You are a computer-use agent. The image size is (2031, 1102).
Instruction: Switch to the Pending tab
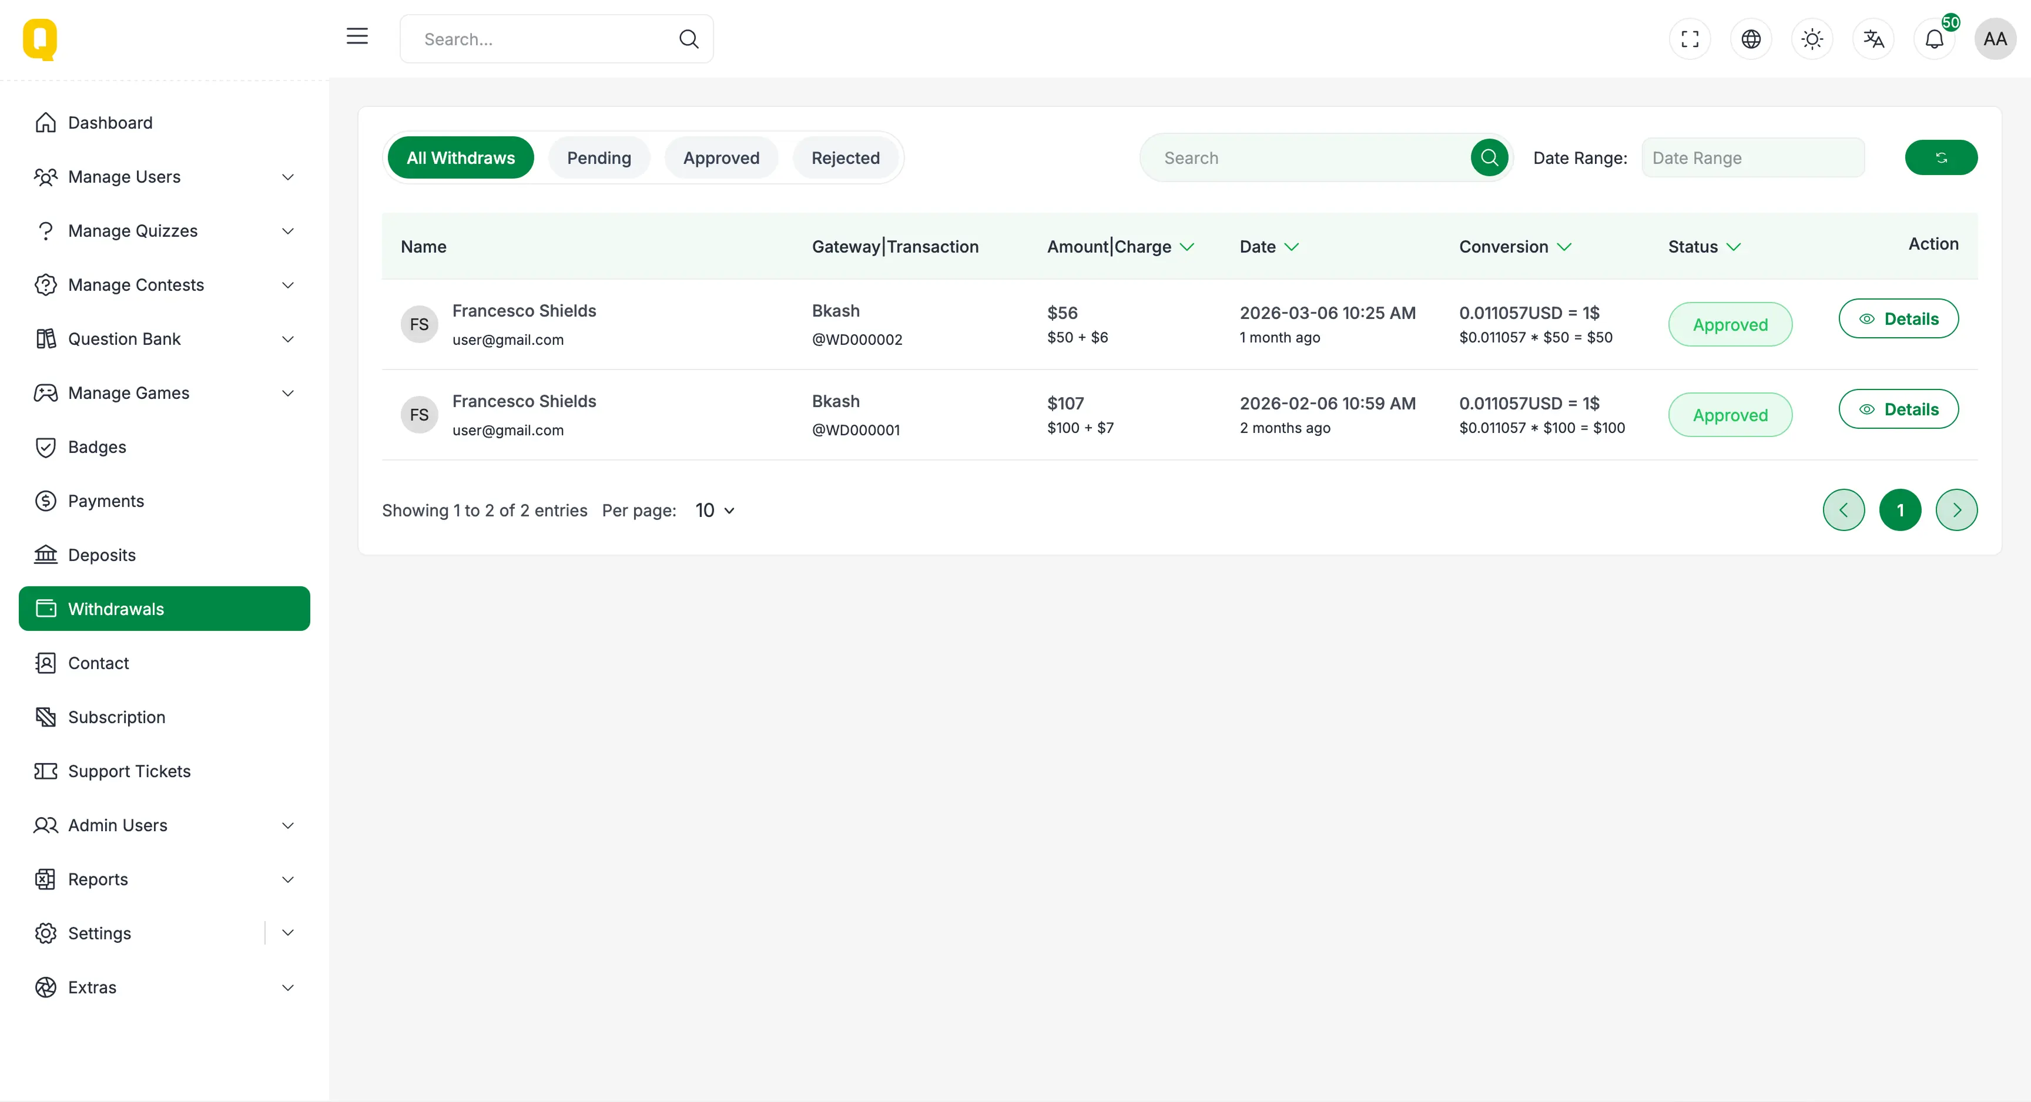pos(598,157)
